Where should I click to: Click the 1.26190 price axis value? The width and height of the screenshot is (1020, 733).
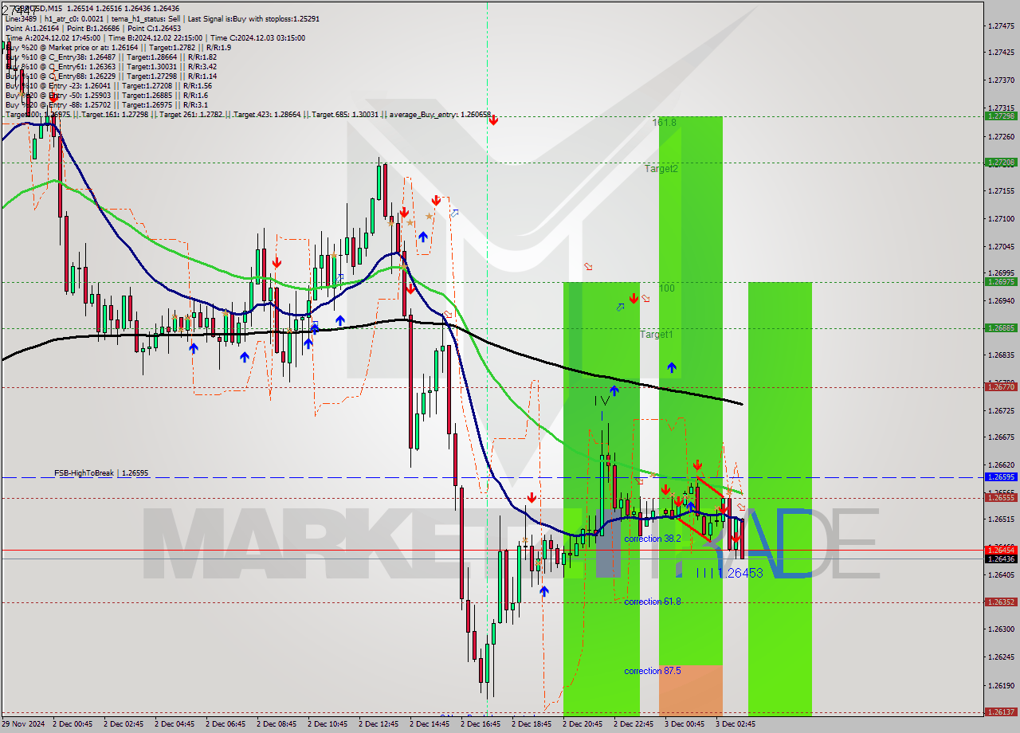[1000, 685]
